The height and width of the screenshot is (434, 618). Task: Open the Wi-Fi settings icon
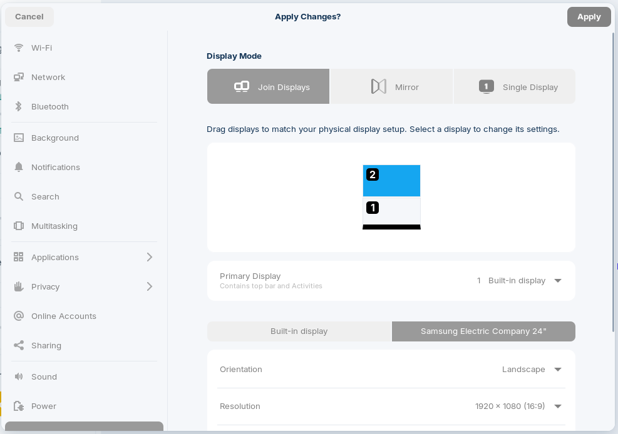(x=19, y=48)
